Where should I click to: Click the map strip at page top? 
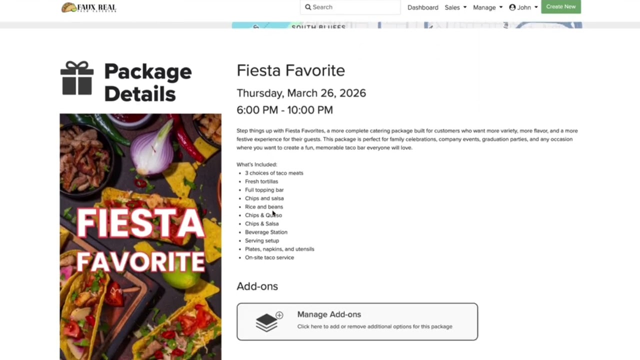(406, 25)
